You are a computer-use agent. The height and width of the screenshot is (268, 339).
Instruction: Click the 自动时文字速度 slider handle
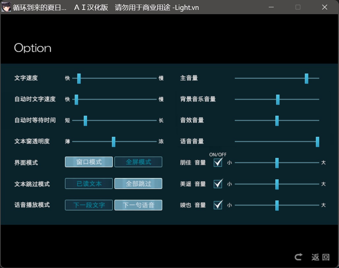(76, 100)
